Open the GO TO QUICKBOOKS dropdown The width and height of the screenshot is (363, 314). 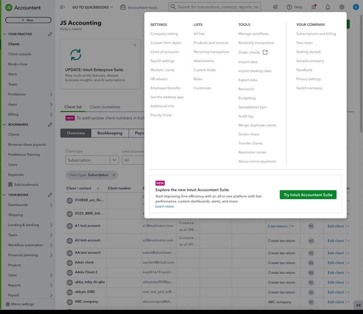tap(90, 7)
